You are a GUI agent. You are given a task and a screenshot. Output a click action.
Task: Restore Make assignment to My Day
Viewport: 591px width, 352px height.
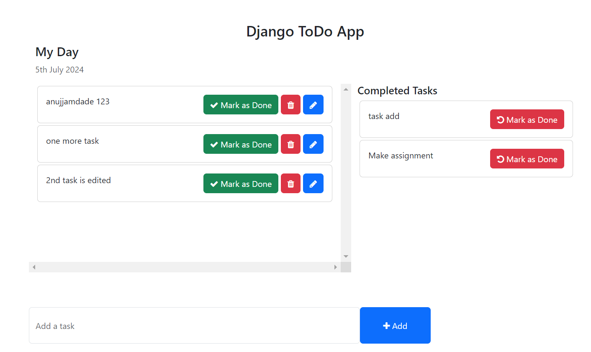pyautogui.click(x=527, y=158)
